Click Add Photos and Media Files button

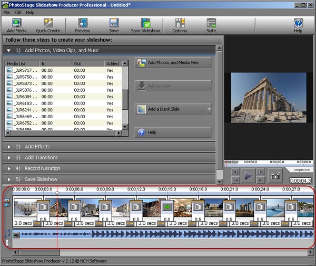pos(173,63)
